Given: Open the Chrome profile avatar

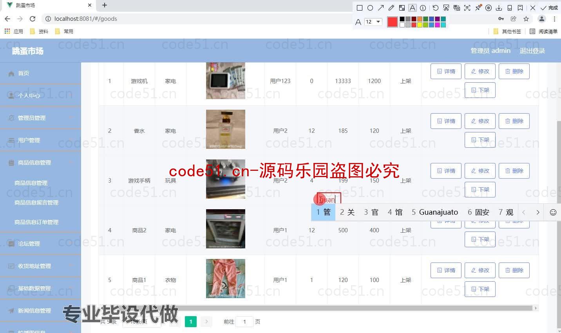Looking at the screenshot, I should [x=542, y=19].
